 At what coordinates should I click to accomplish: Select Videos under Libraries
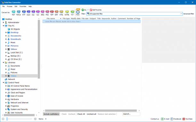[13, 76]
